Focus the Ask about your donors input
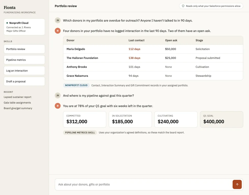249x195 pixels. coord(144,184)
